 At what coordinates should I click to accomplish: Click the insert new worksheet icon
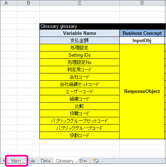pyautogui.click(x=96, y=161)
